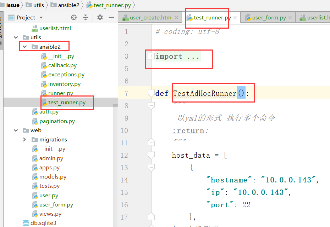Image resolution: width=330 pixels, height=227 pixels.
Task: Click the "hostname" key on line 14
Action: click(229, 180)
